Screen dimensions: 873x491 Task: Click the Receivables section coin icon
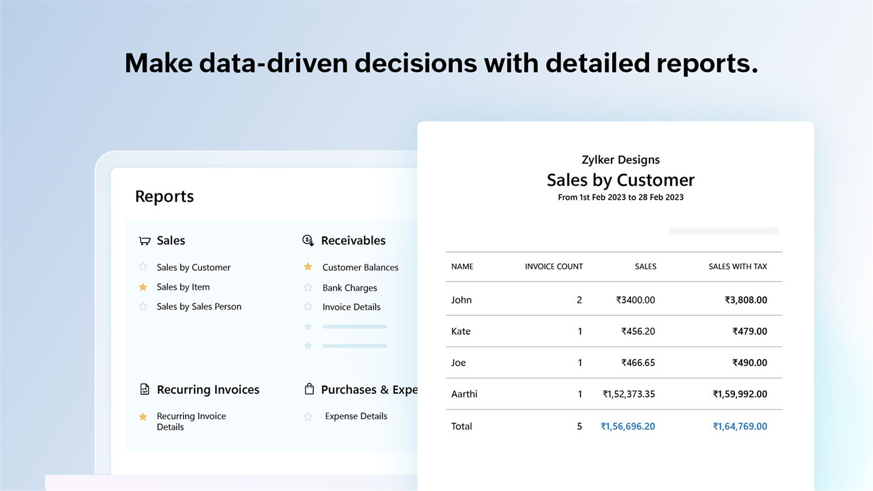click(x=308, y=240)
